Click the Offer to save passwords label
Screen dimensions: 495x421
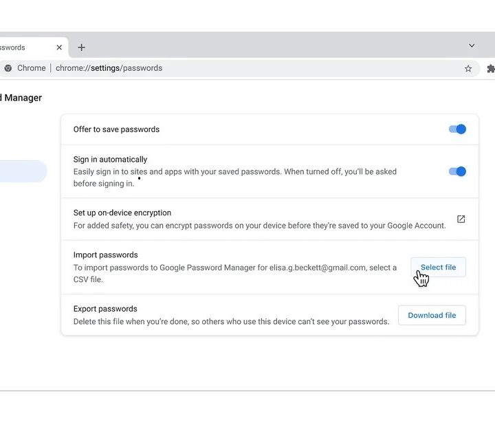(x=116, y=129)
